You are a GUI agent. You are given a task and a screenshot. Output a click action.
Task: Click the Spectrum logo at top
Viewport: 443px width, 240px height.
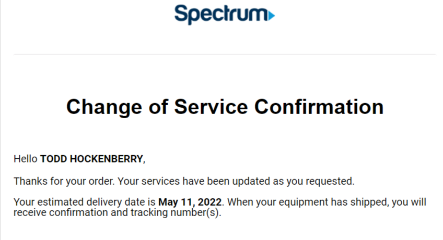click(x=225, y=15)
